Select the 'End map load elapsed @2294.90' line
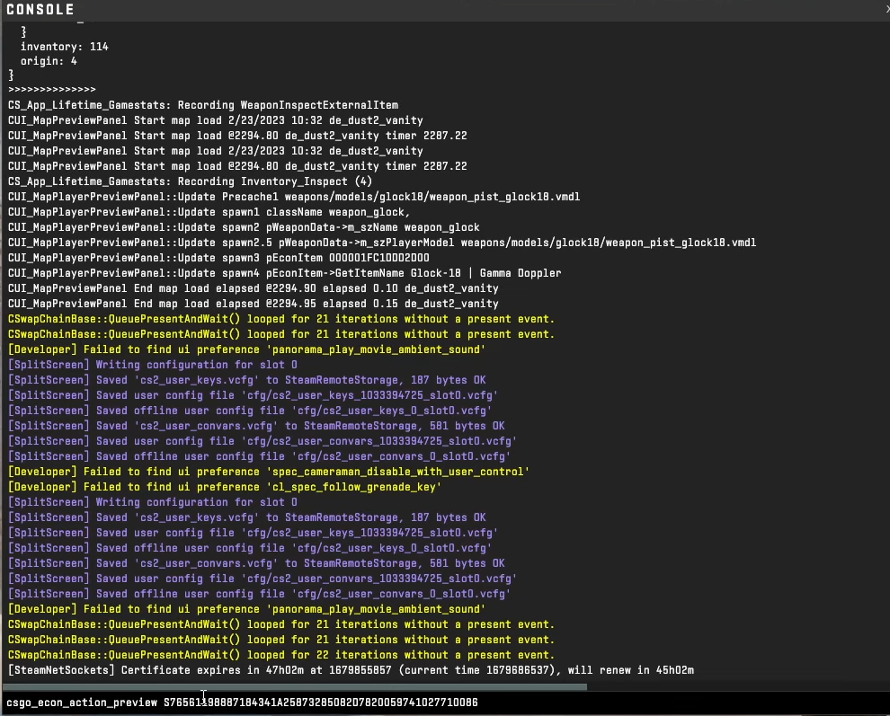The image size is (890, 716). [x=254, y=288]
